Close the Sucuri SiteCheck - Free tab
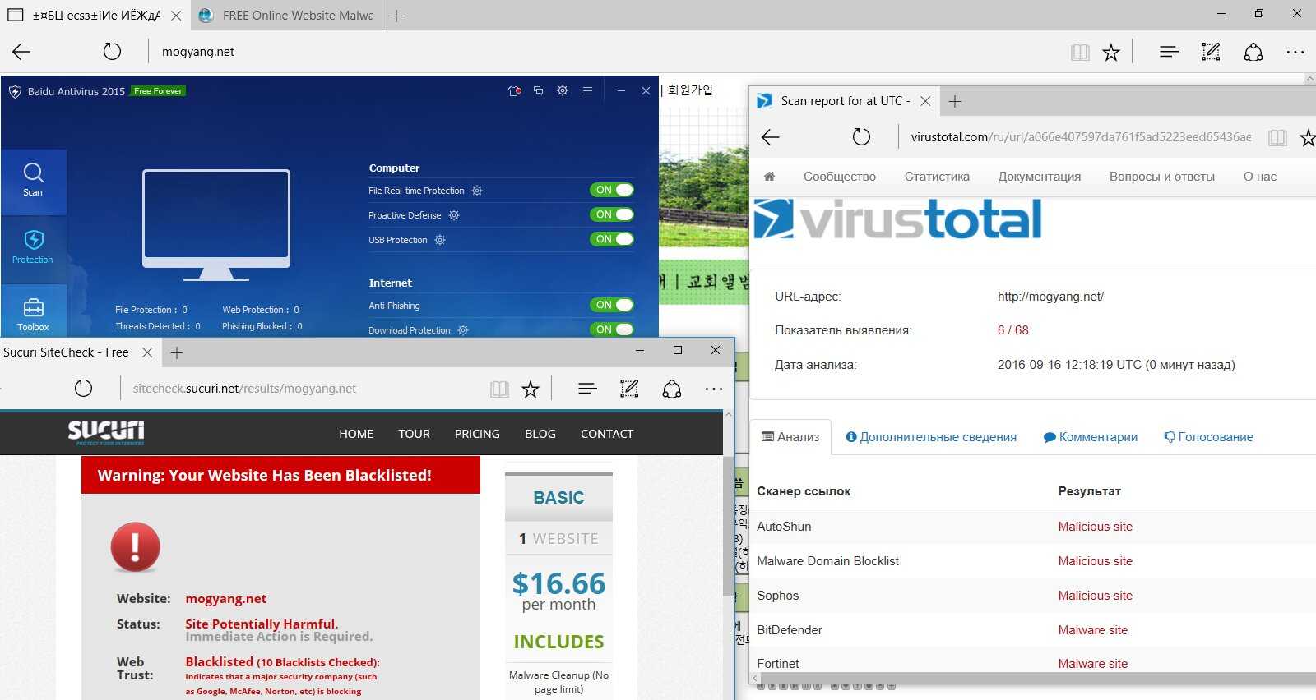Screen dimensions: 1316x700 click(x=147, y=352)
